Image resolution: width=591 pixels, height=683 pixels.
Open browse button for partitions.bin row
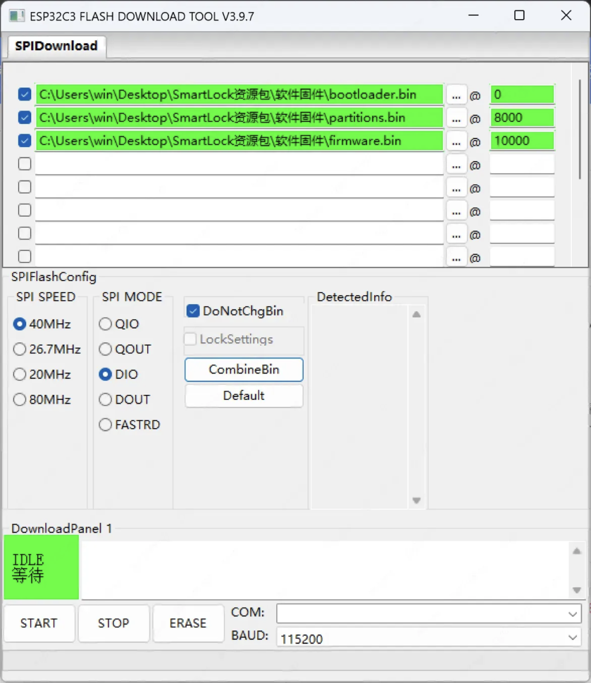point(456,118)
